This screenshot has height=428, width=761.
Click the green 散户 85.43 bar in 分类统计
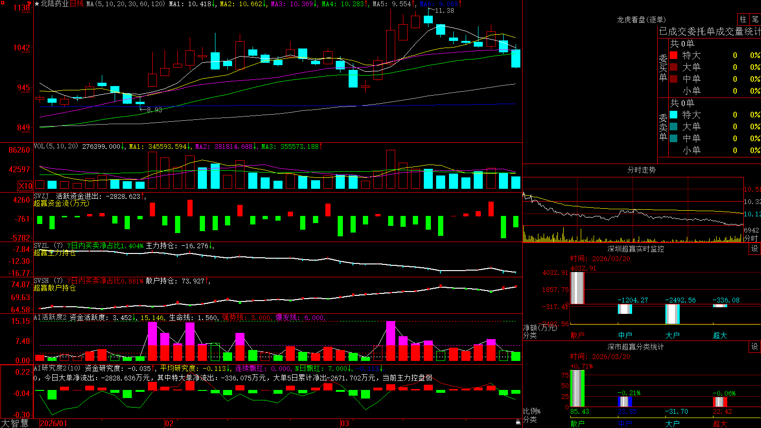click(577, 389)
